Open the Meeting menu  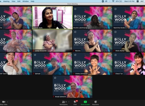(x=6, y=1)
